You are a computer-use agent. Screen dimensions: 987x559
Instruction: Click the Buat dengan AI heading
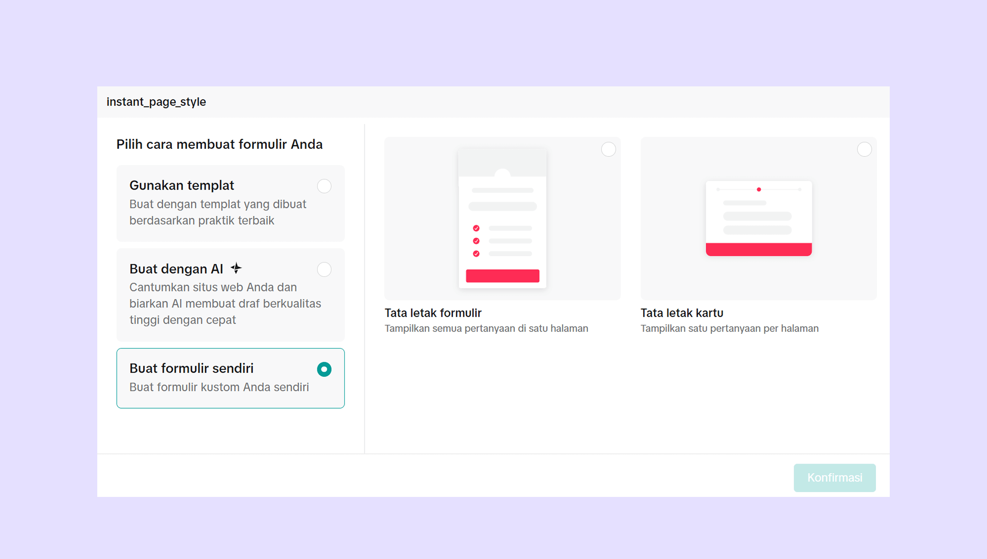pos(176,269)
